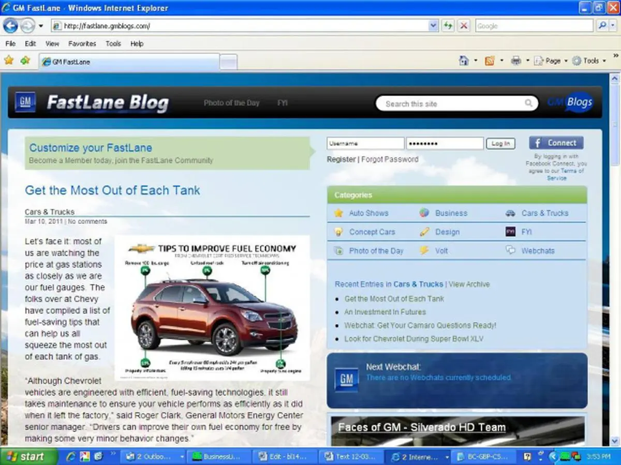Click the Windows Start button
This screenshot has height=465, width=621.
29,457
